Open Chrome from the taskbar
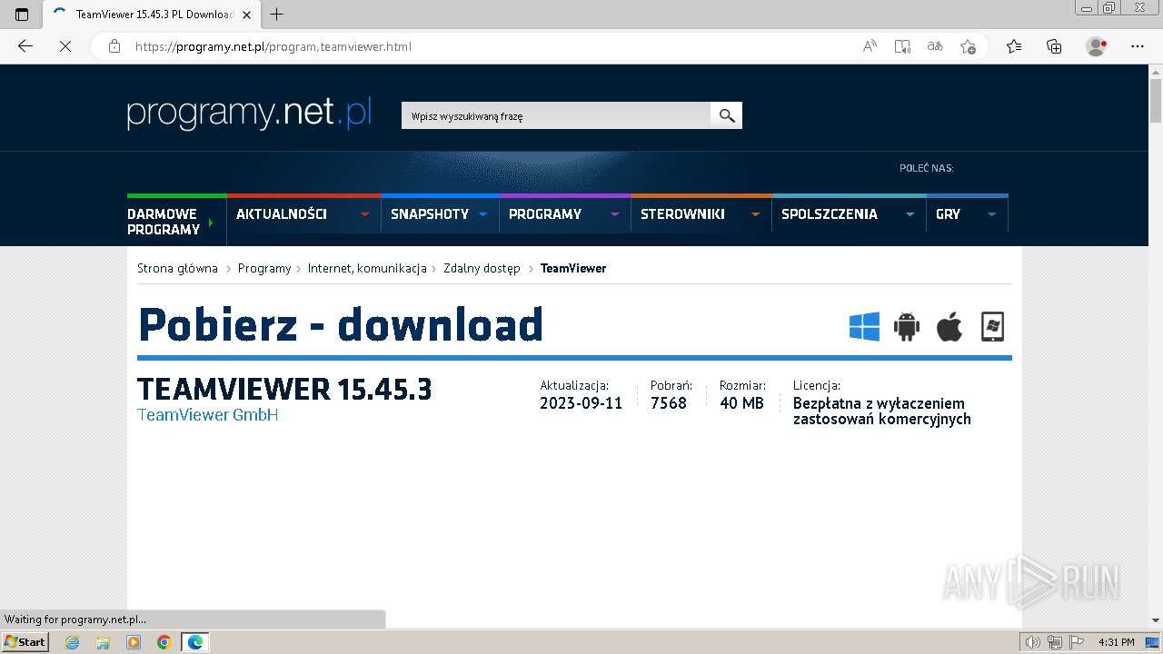The image size is (1163, 654). pyautogui.click(x=164, y=642)
